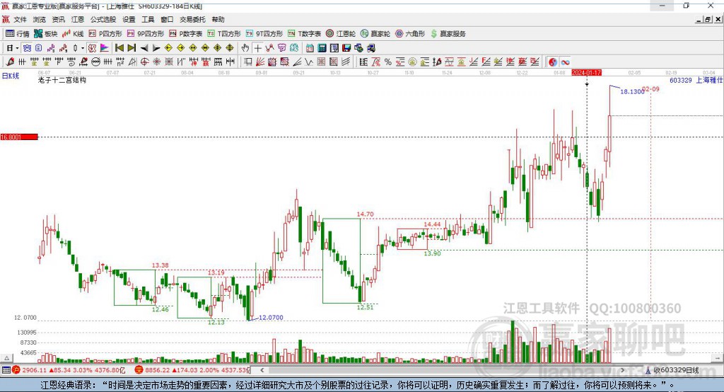This screenshot has width=724, height=392.
Task: Open the 江恩 menu
Action: [x=78, y=19]
